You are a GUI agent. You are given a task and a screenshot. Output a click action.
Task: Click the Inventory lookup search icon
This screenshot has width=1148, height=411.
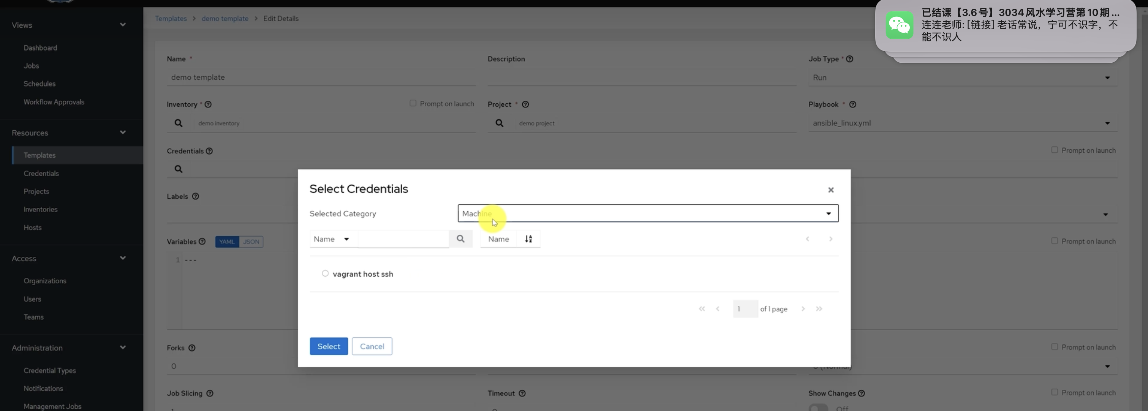click(178, 123)
